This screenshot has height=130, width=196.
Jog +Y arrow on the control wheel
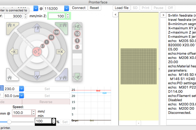pos(37,27)
